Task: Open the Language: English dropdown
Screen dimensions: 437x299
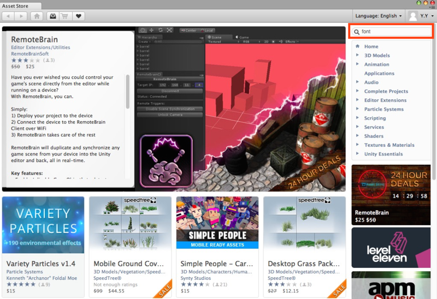Action: pos(378,16)
